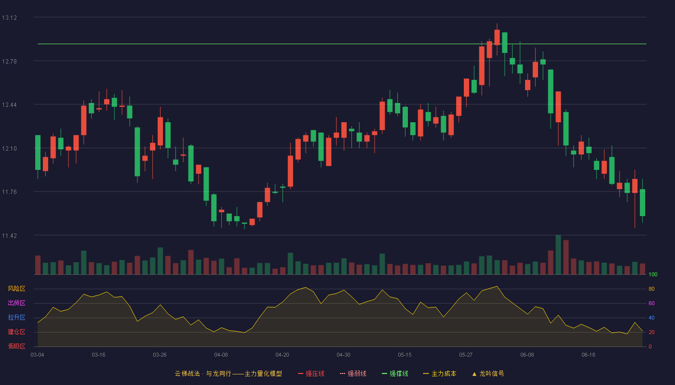
Task: Click the tallest volume bar
Action: (x=558, y=255)
